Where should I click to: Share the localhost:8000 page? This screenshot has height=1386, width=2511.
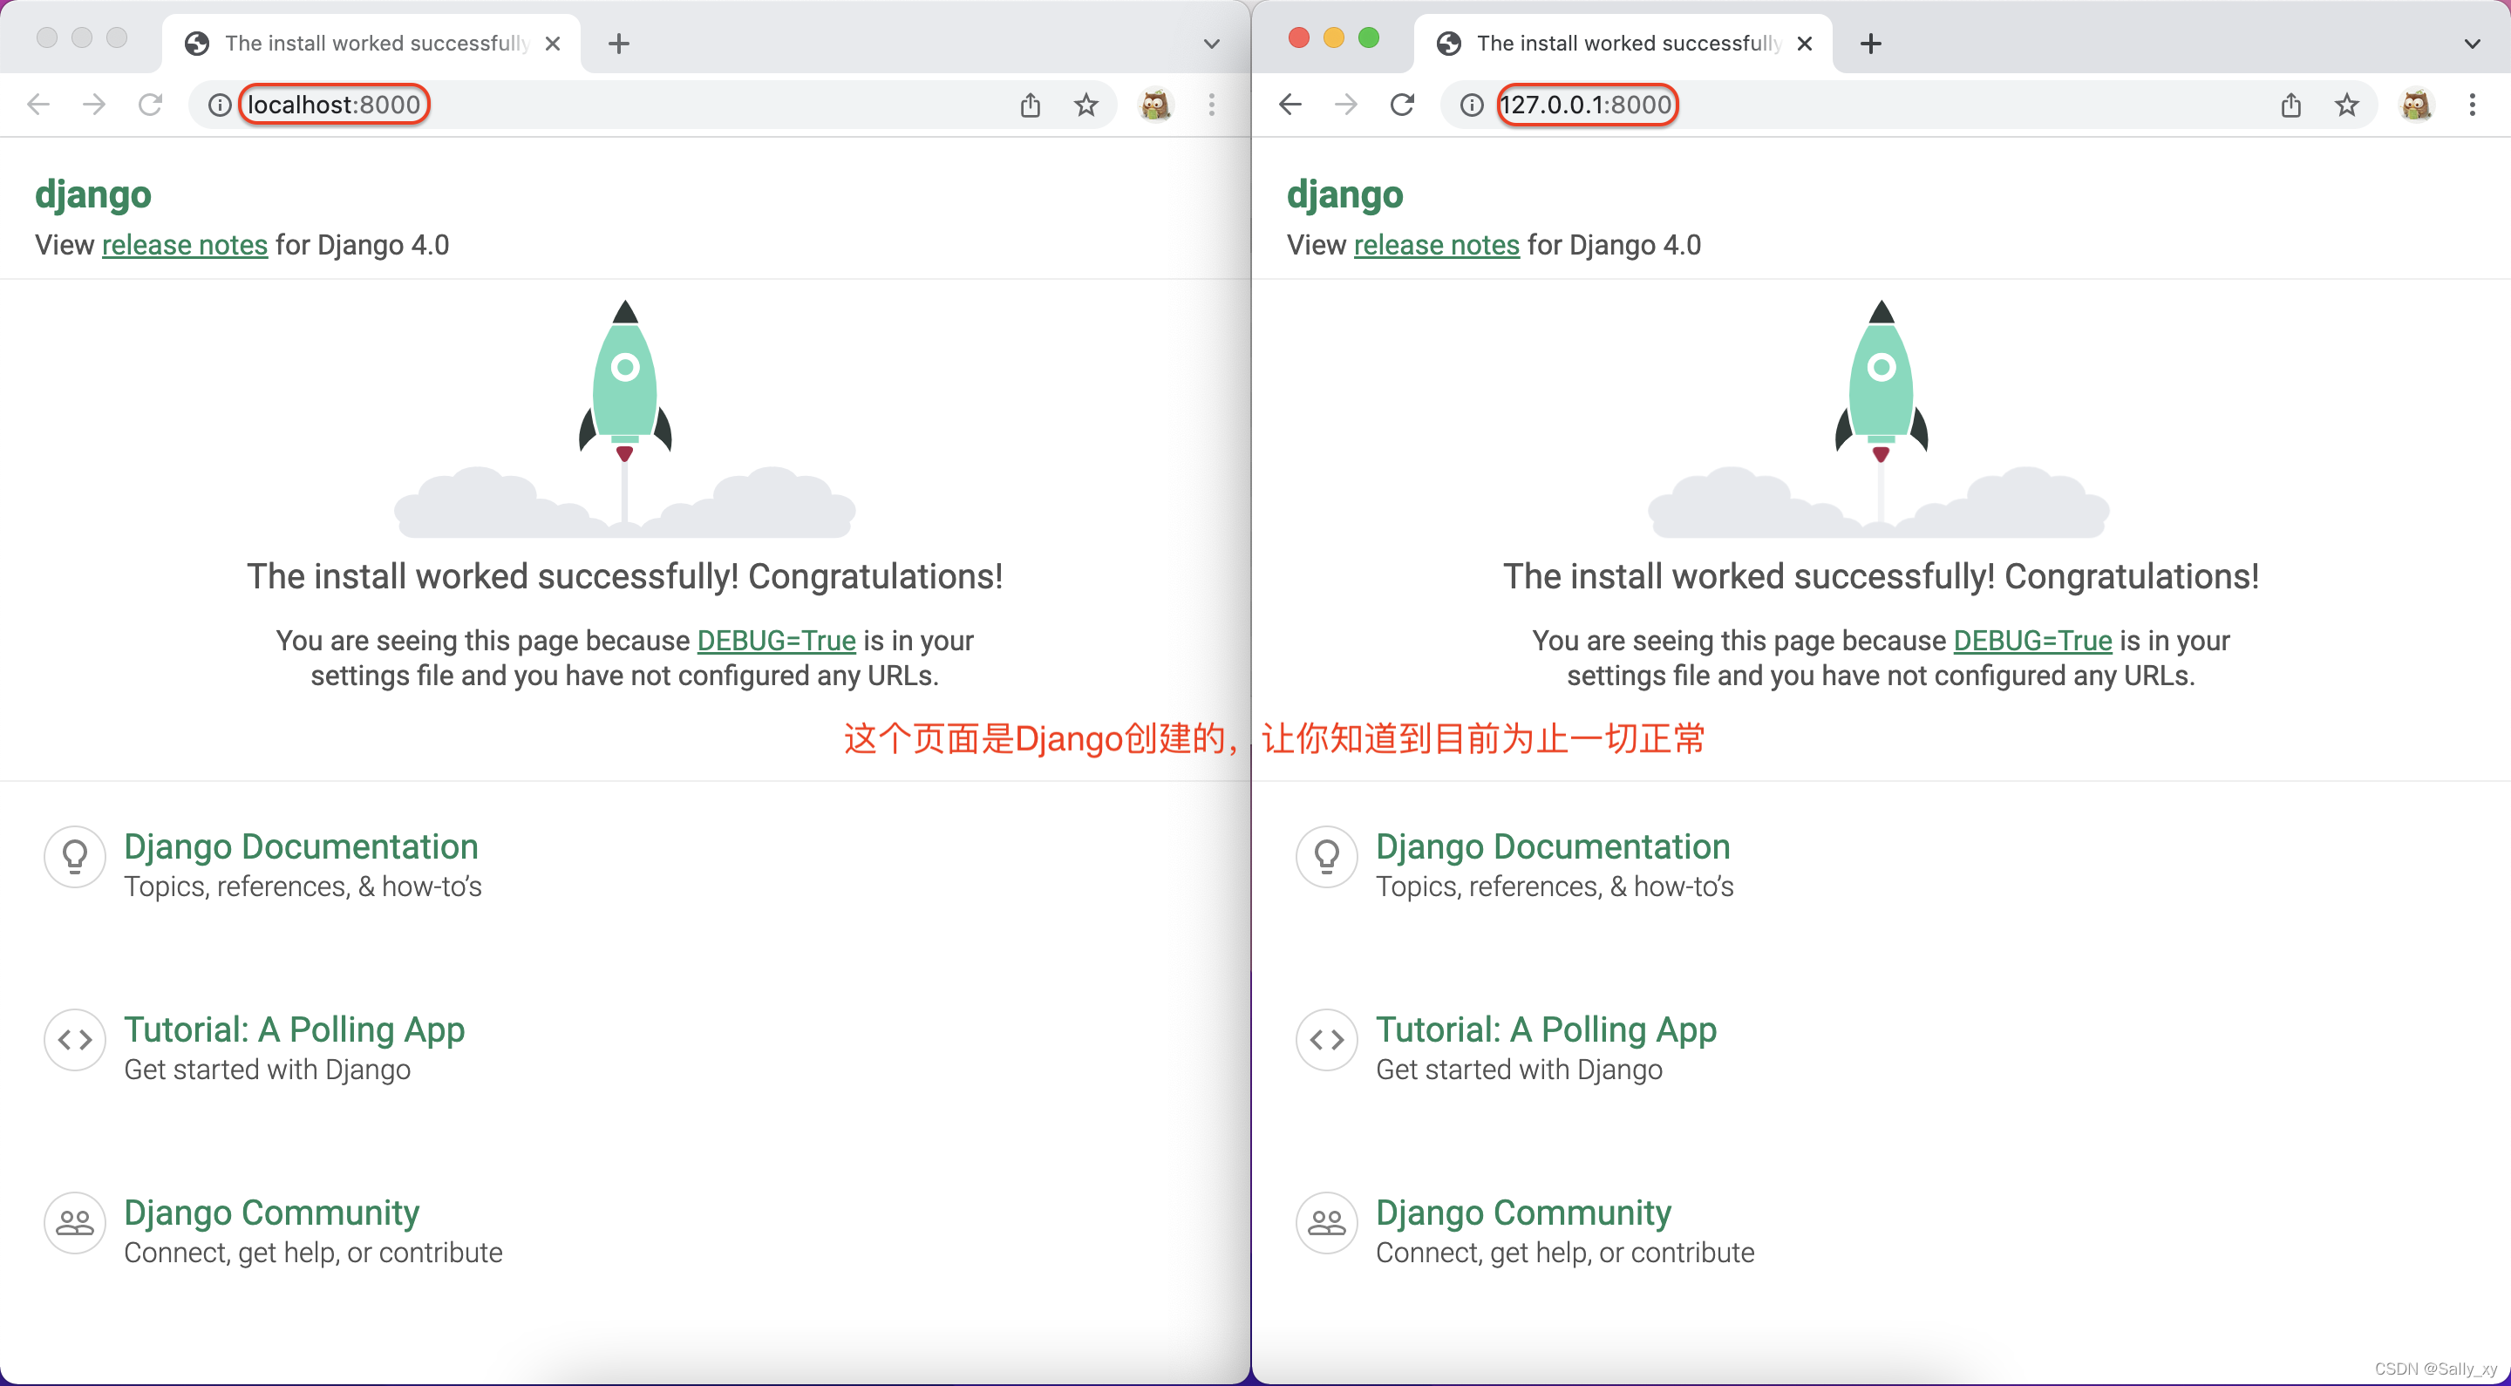pyautogui.click(x=1031, y=105)
